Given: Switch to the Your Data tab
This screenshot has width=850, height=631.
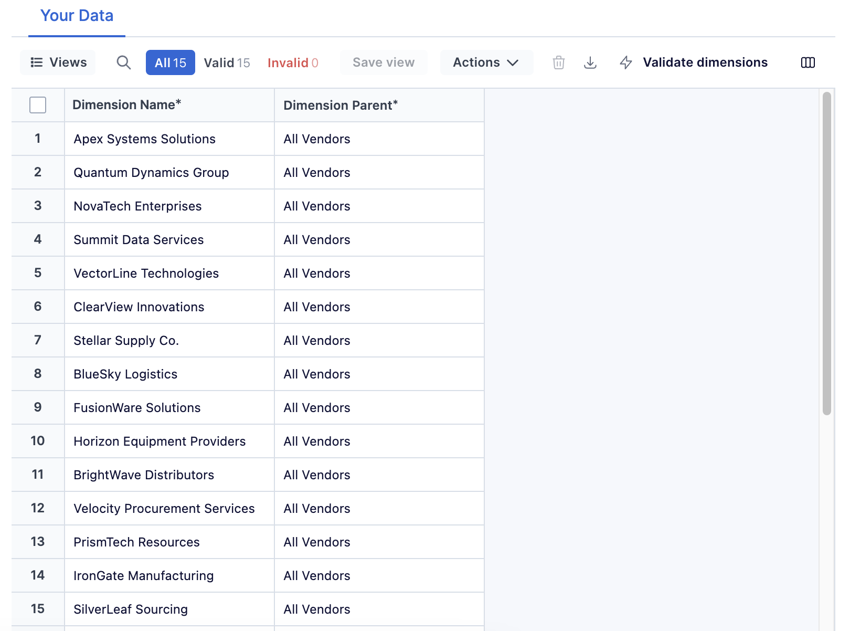Looking at the screenshot, I should pyautogui.click(x=76, y=16).
